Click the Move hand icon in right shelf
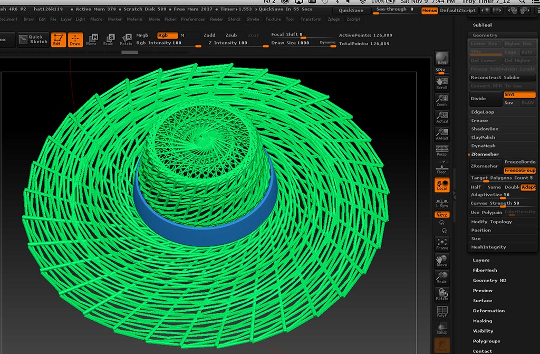Image resolution: width=540 pixels, height=354 pixels. click(442, 261)
